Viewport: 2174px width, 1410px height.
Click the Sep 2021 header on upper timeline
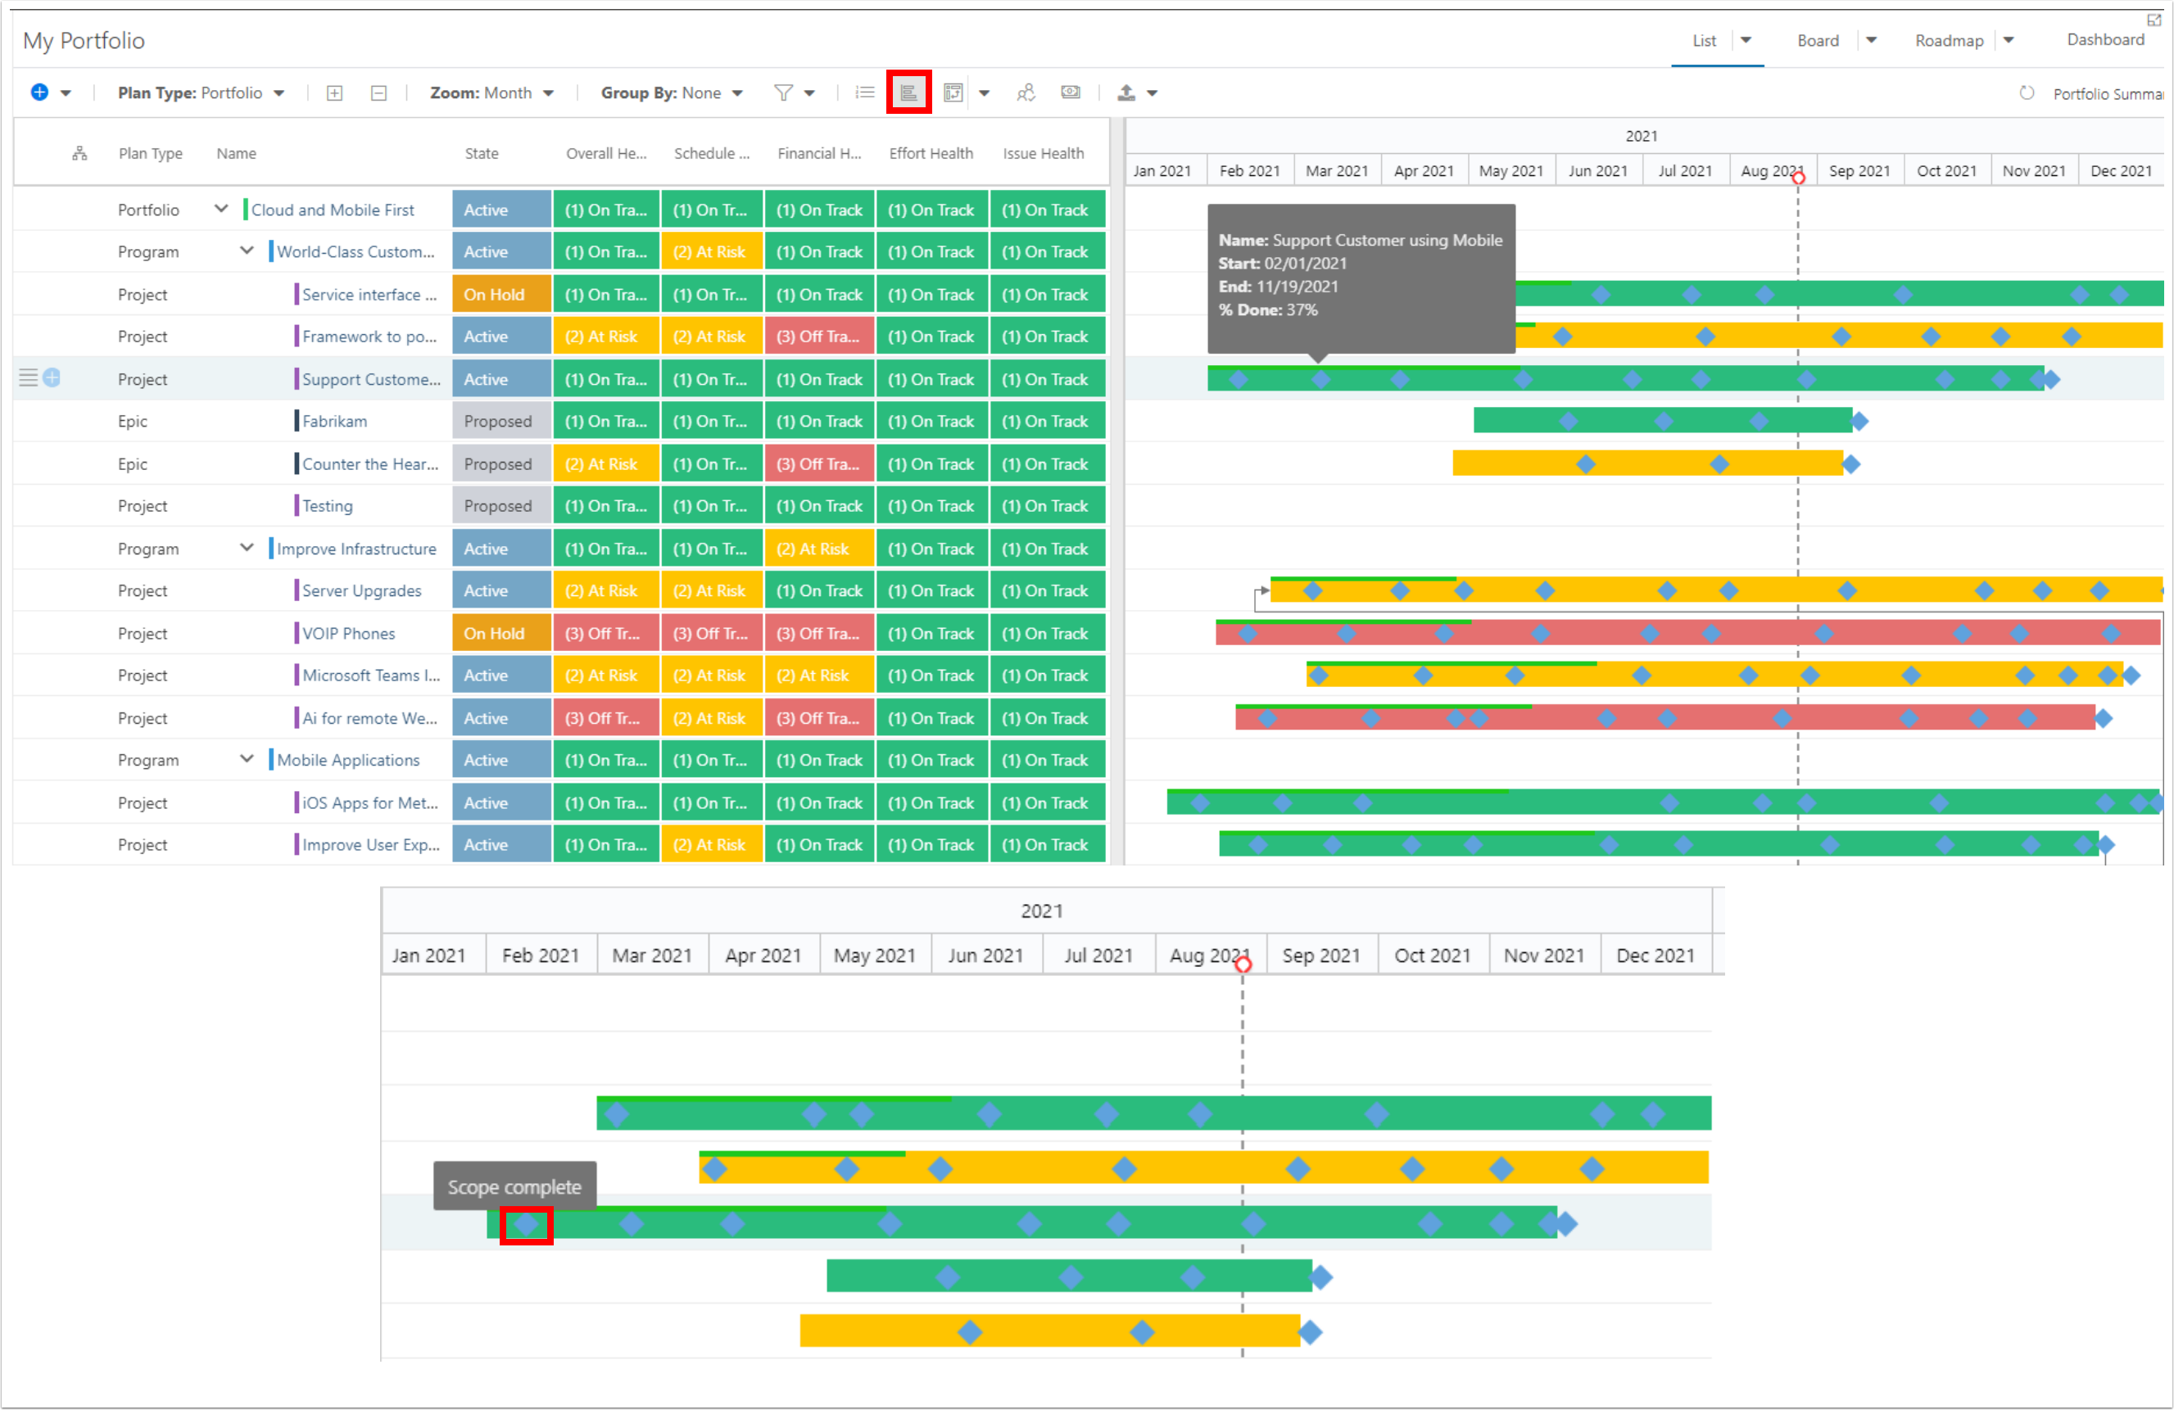pyautogui.click(x=1859, y=171)
